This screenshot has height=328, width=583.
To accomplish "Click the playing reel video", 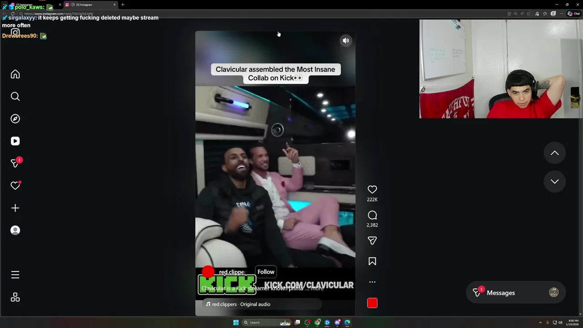I will [x=275, y=173].
